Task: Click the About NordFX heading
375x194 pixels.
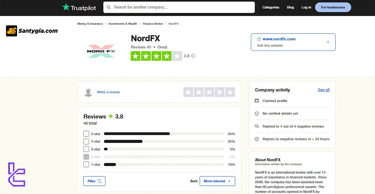Action: 268,160
